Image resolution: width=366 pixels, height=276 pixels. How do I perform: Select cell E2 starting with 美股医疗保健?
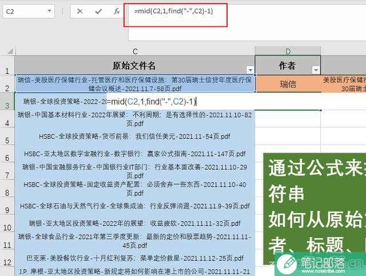[344, 84]
